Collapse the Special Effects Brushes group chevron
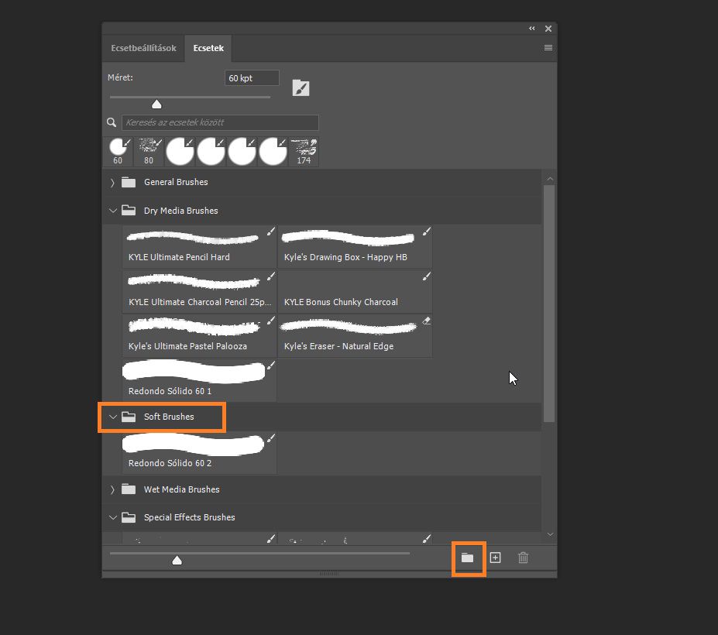The width and height of the screenshot is (718, 635). [x=112, y=517]
